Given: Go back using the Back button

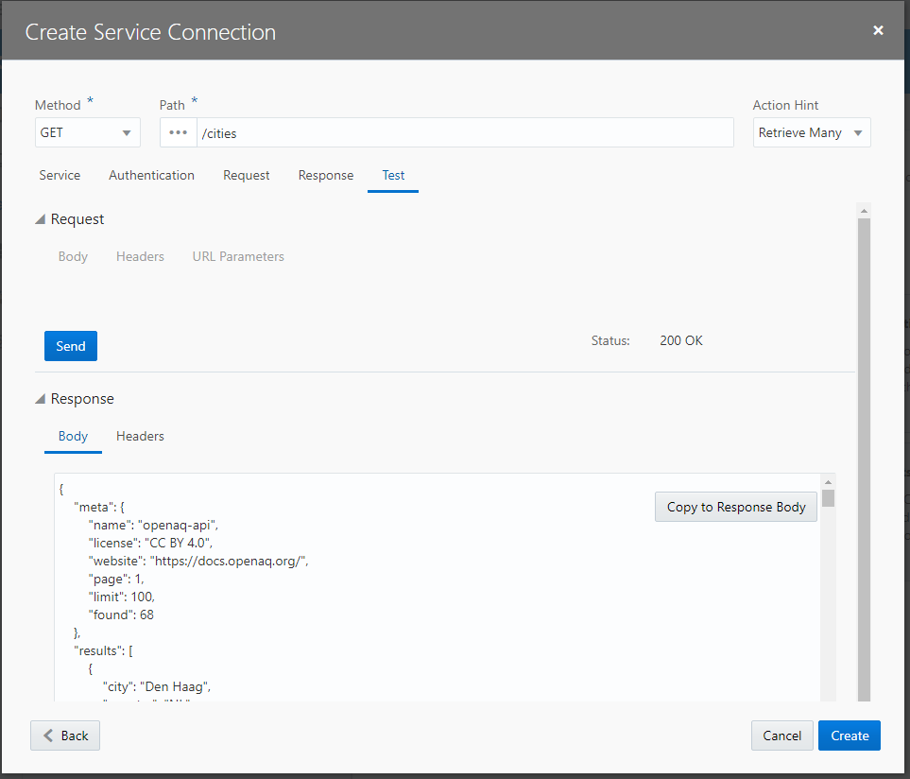Looking at the screenshot, I should tap(64, 735).
